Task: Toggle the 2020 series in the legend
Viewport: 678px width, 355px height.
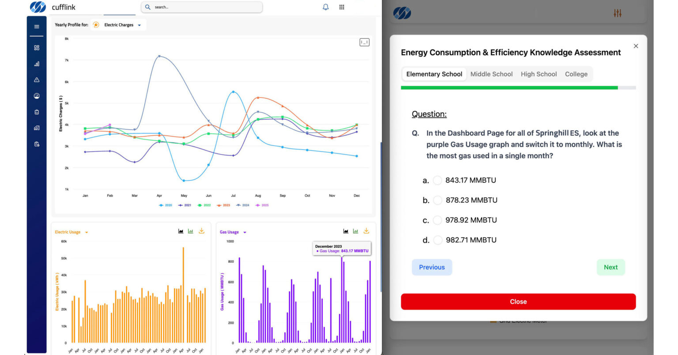Action: tap(166, 205)
